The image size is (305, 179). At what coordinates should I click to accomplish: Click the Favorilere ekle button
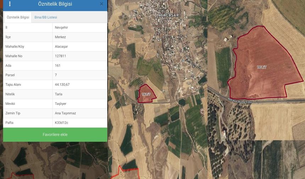pyautogui.click(x=55, y=135)
